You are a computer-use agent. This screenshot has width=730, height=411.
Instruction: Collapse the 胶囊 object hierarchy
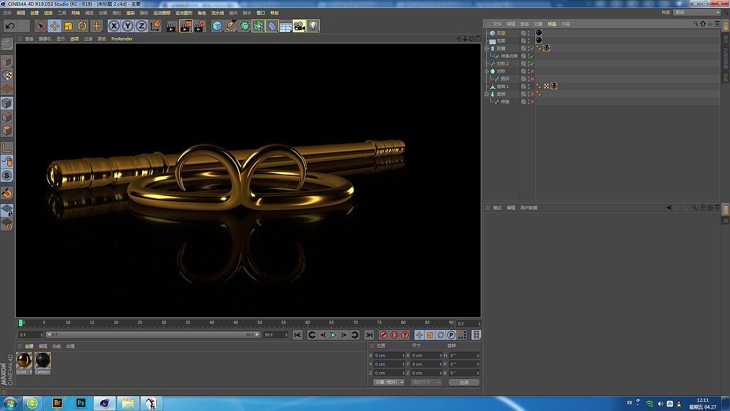pyautogui.click(x=486, y=49)
